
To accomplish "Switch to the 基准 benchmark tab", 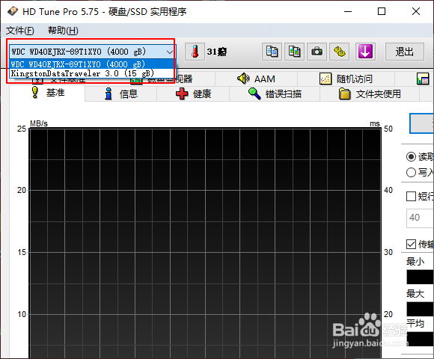I will [47, 93].
